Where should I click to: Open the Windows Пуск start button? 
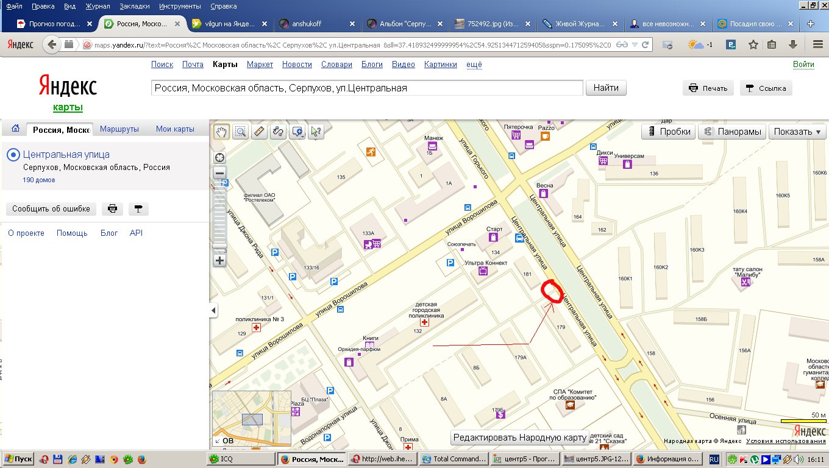(x=19, y=459)
